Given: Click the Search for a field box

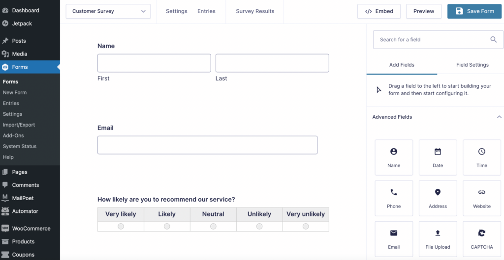Looking at the screenshot, I should (433, 40).
